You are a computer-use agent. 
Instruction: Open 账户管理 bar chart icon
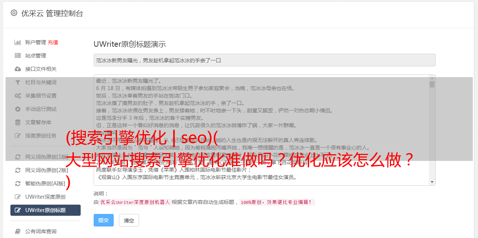17,42
